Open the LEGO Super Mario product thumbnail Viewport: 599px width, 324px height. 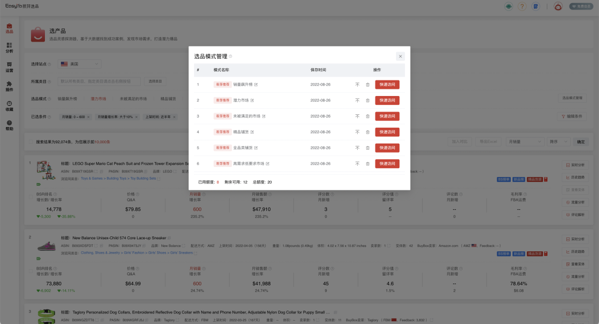(46, 170)
